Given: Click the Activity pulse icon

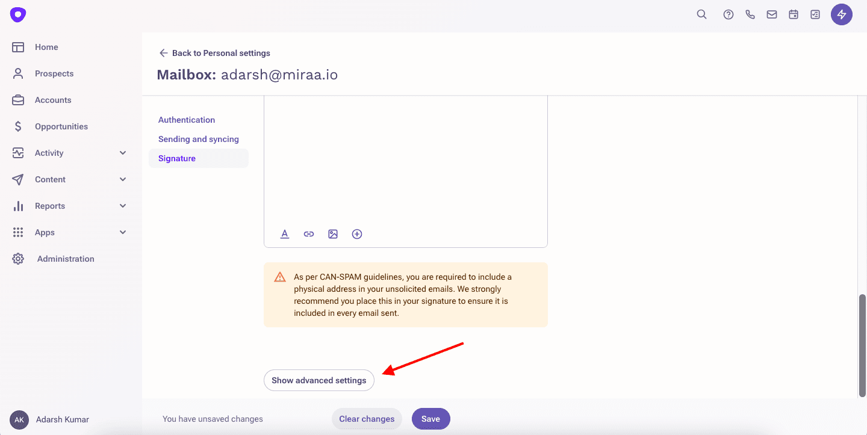Looking at the screenshot, I should click(18, 153).
